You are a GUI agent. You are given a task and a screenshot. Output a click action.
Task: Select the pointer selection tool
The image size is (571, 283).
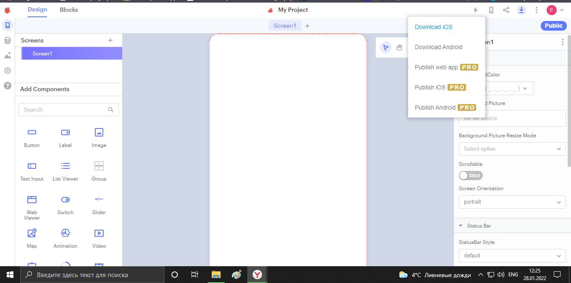(x=386, y=47)
